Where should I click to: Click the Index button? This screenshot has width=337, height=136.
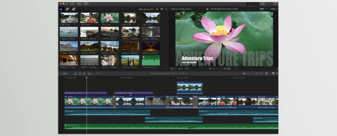[x=65, y=73]
